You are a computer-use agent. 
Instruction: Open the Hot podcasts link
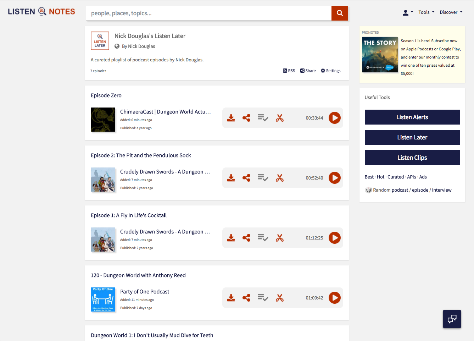(381, 177)
